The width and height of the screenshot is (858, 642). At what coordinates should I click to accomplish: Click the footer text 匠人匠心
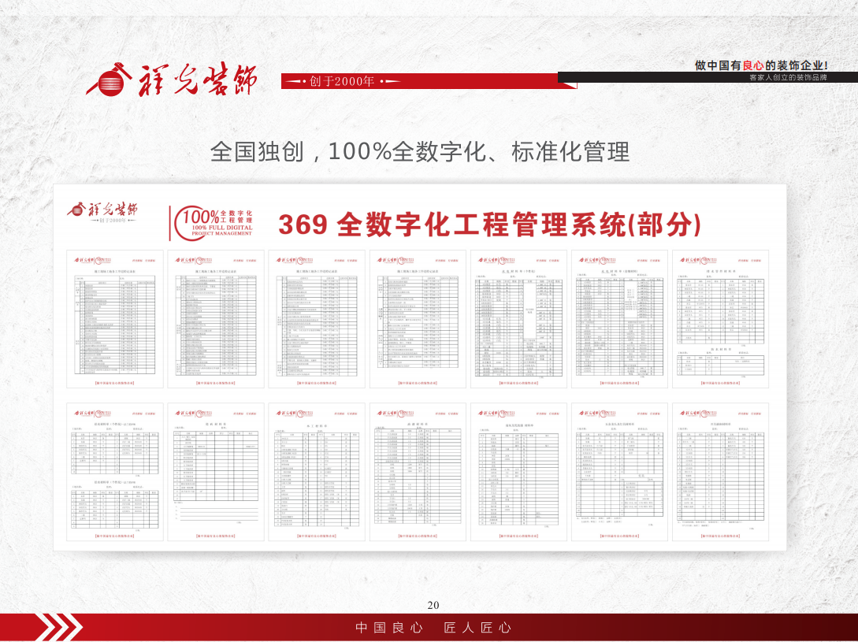[477, 628]
